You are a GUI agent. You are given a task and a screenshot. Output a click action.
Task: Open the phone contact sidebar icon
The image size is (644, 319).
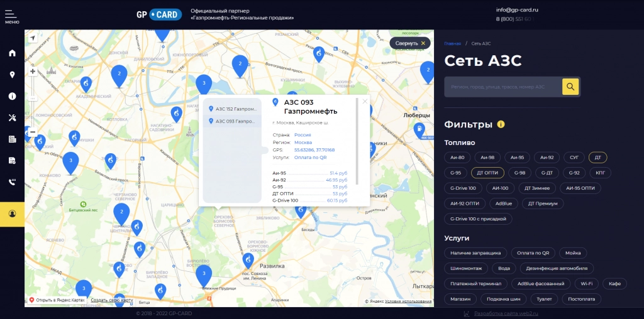click(13, 183)
